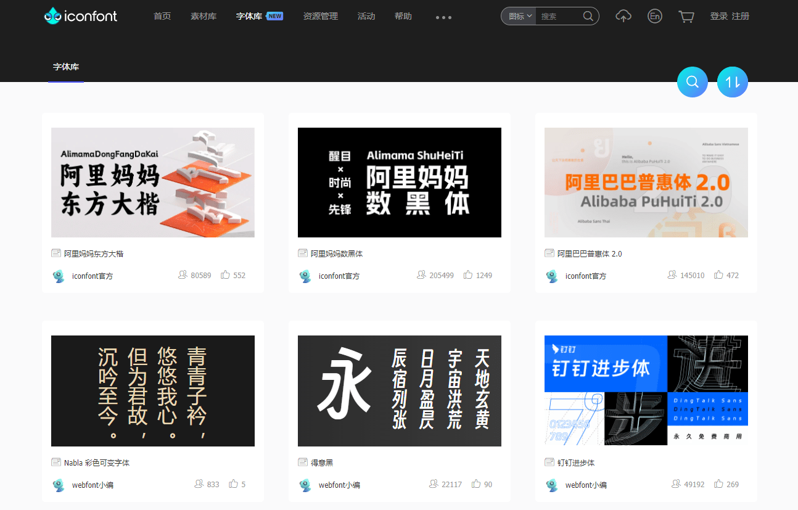This screenshot has width=798, height=510.
Task: Switch to the 字体库 tab
Action: click(66, 67)
